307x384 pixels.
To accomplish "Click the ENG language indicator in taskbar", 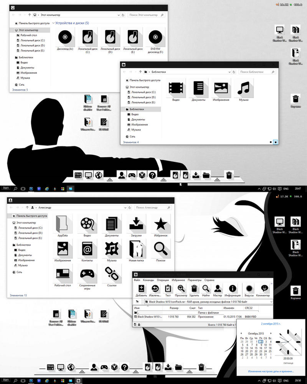I will point(286,189).
